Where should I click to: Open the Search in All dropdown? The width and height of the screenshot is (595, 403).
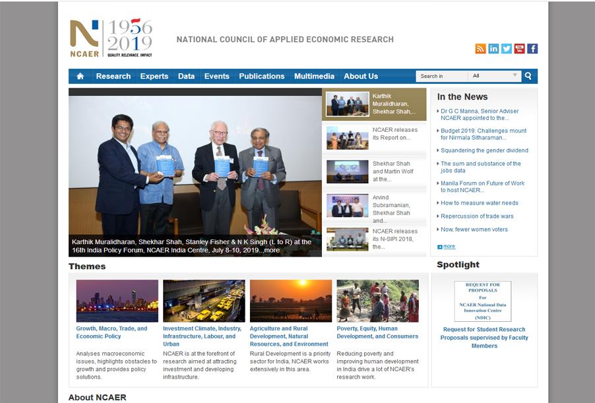coord(495,76)
